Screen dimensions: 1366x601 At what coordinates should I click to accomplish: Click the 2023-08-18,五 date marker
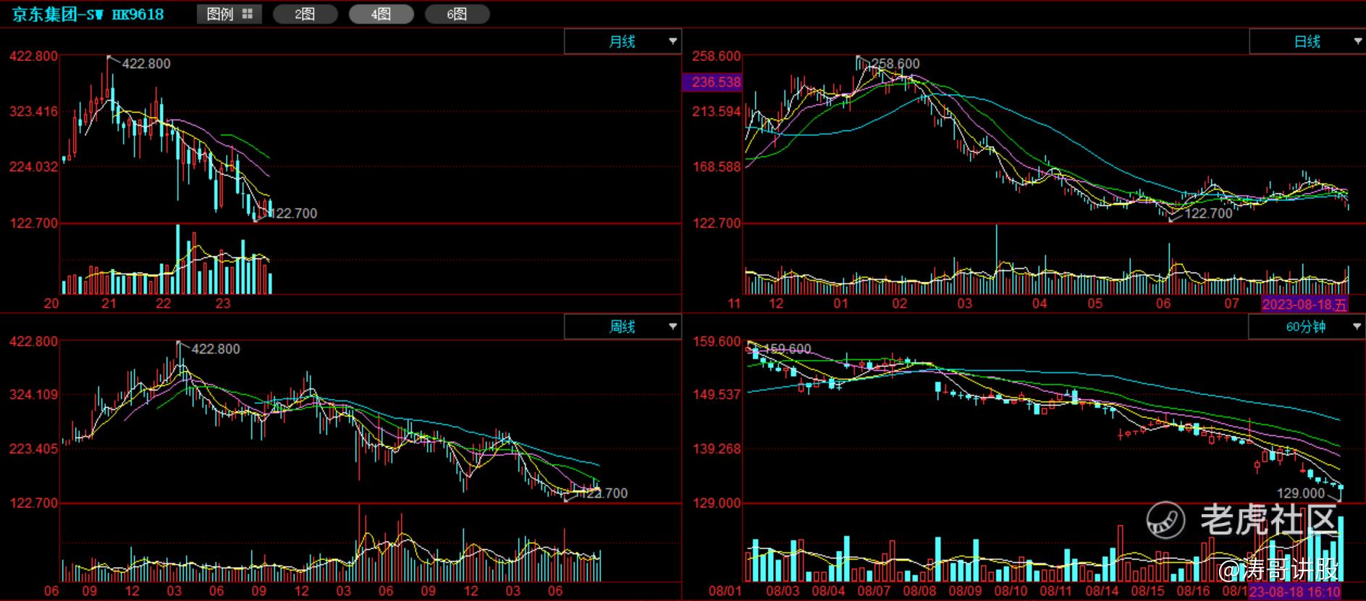point(1304,304)
